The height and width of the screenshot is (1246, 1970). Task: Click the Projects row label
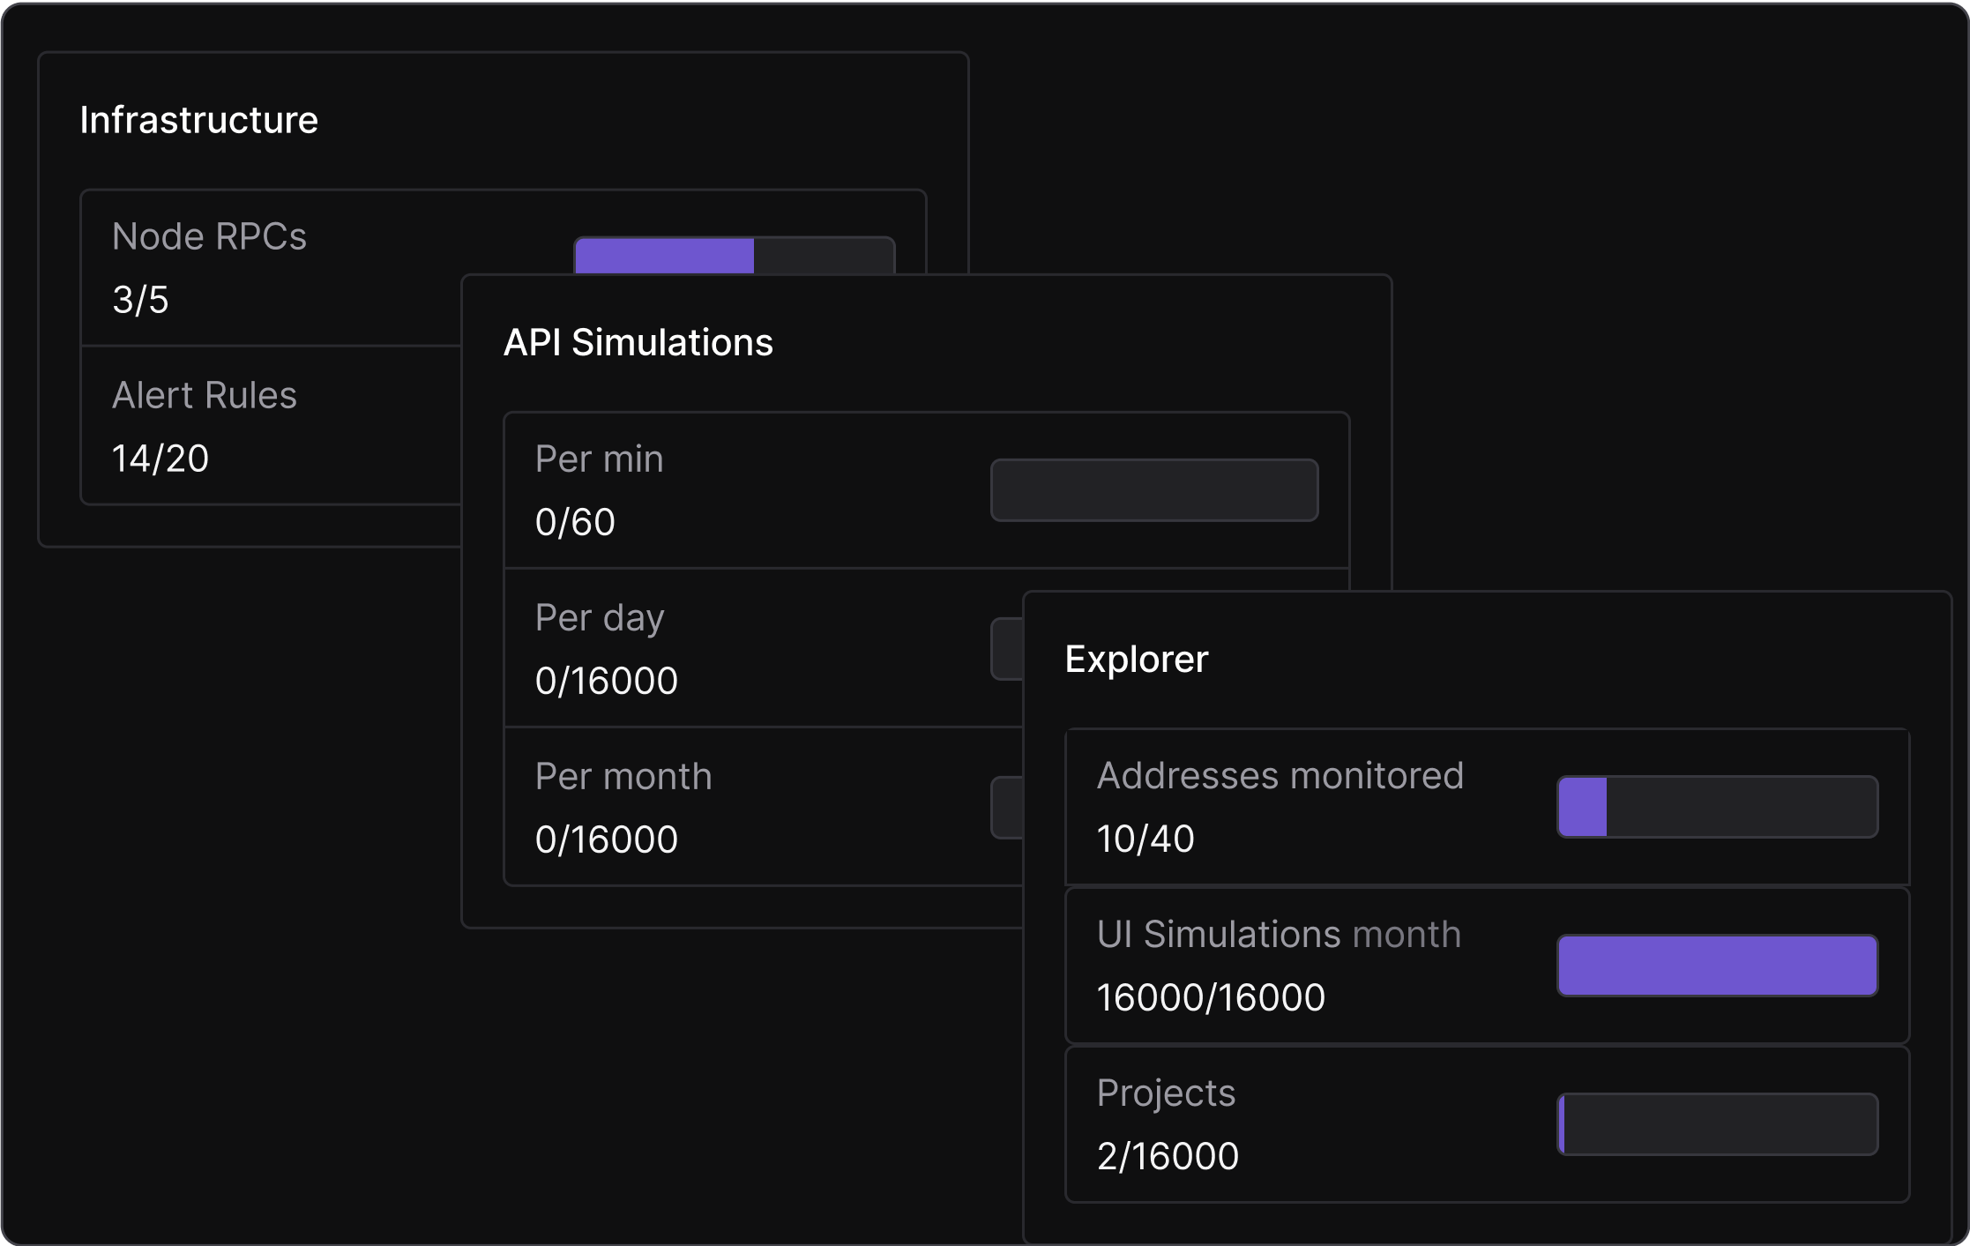pos(1166,1093)
